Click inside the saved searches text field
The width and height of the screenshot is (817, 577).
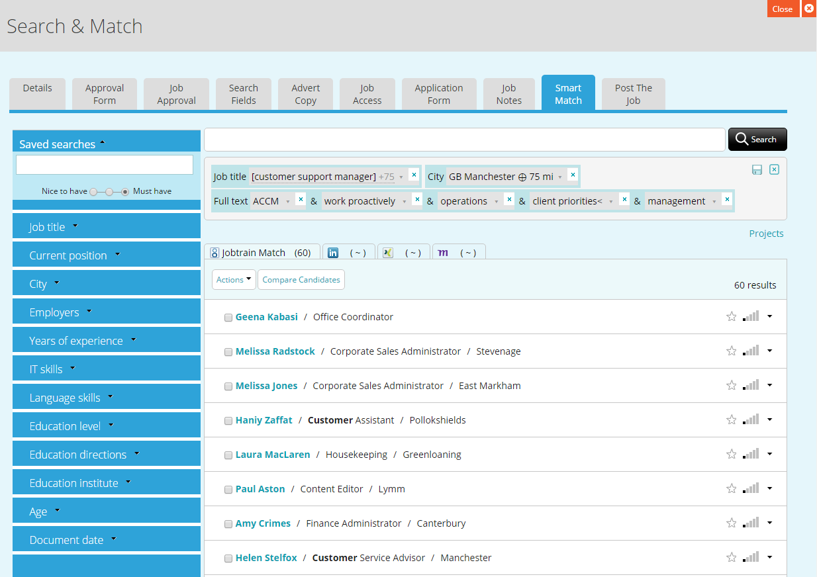(x=105, y=165)
